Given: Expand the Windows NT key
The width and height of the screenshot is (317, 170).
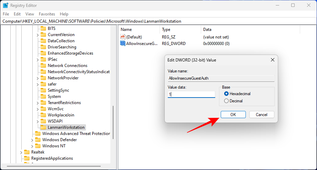Looking at the screenshot, I should point(32,146).
